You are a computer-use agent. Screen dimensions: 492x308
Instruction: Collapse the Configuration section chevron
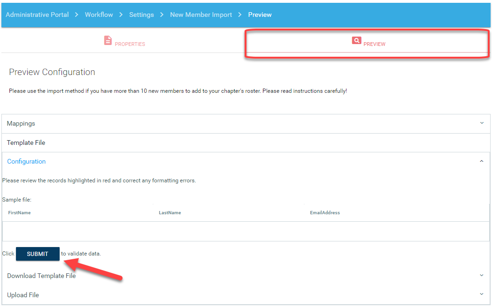pyautogui.click(x=482, y=161)
